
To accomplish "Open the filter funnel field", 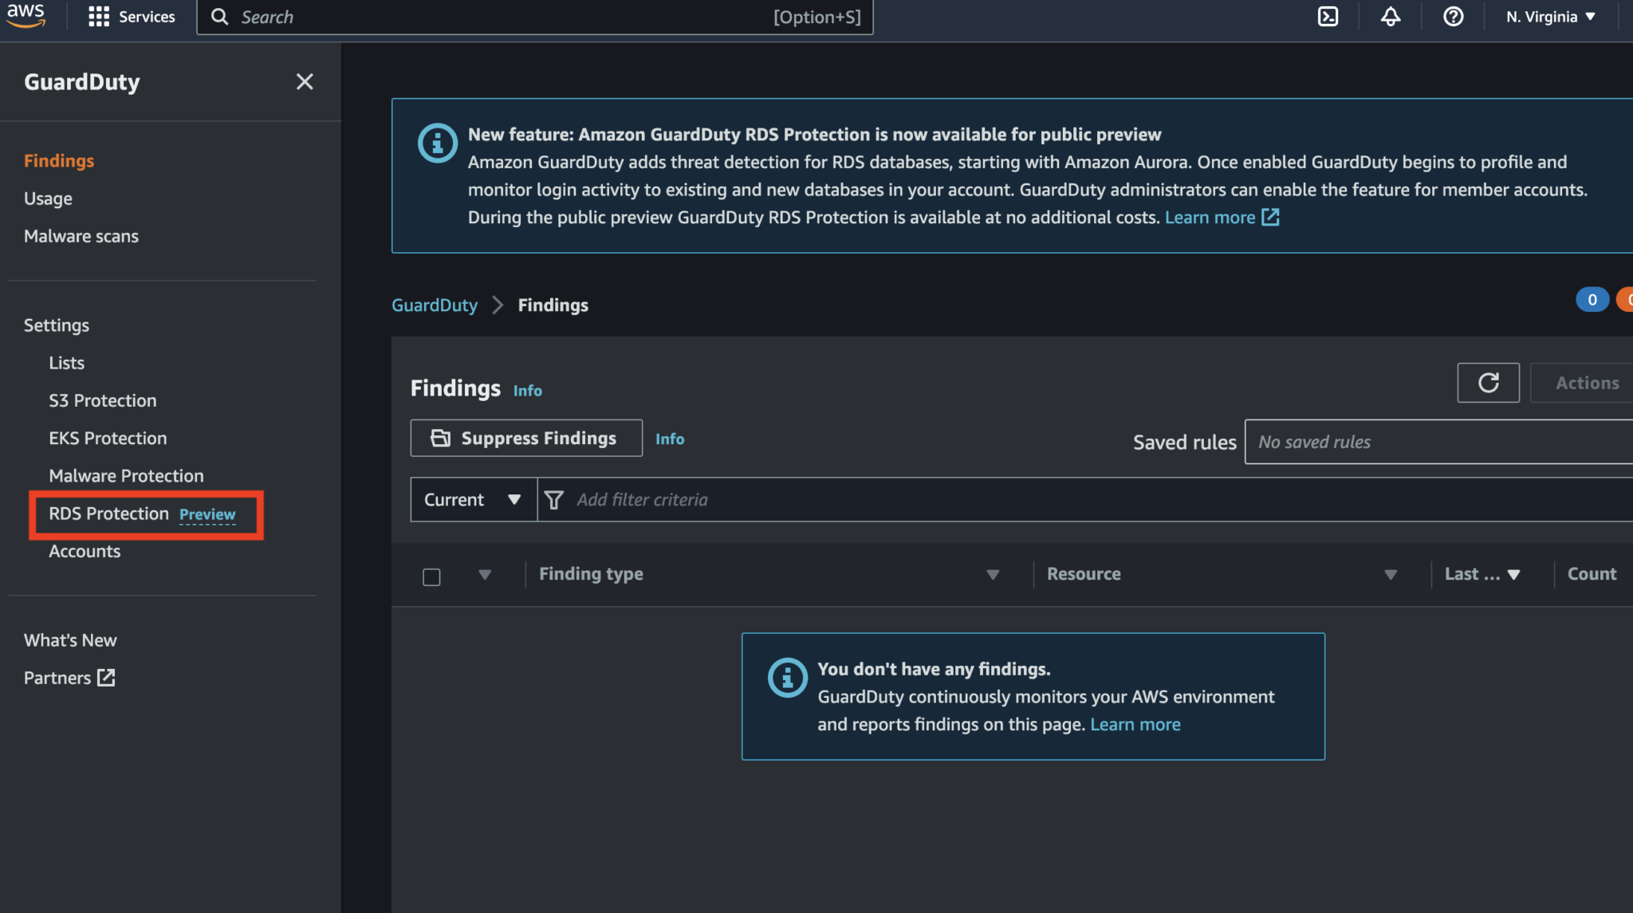I will [554, 499].
